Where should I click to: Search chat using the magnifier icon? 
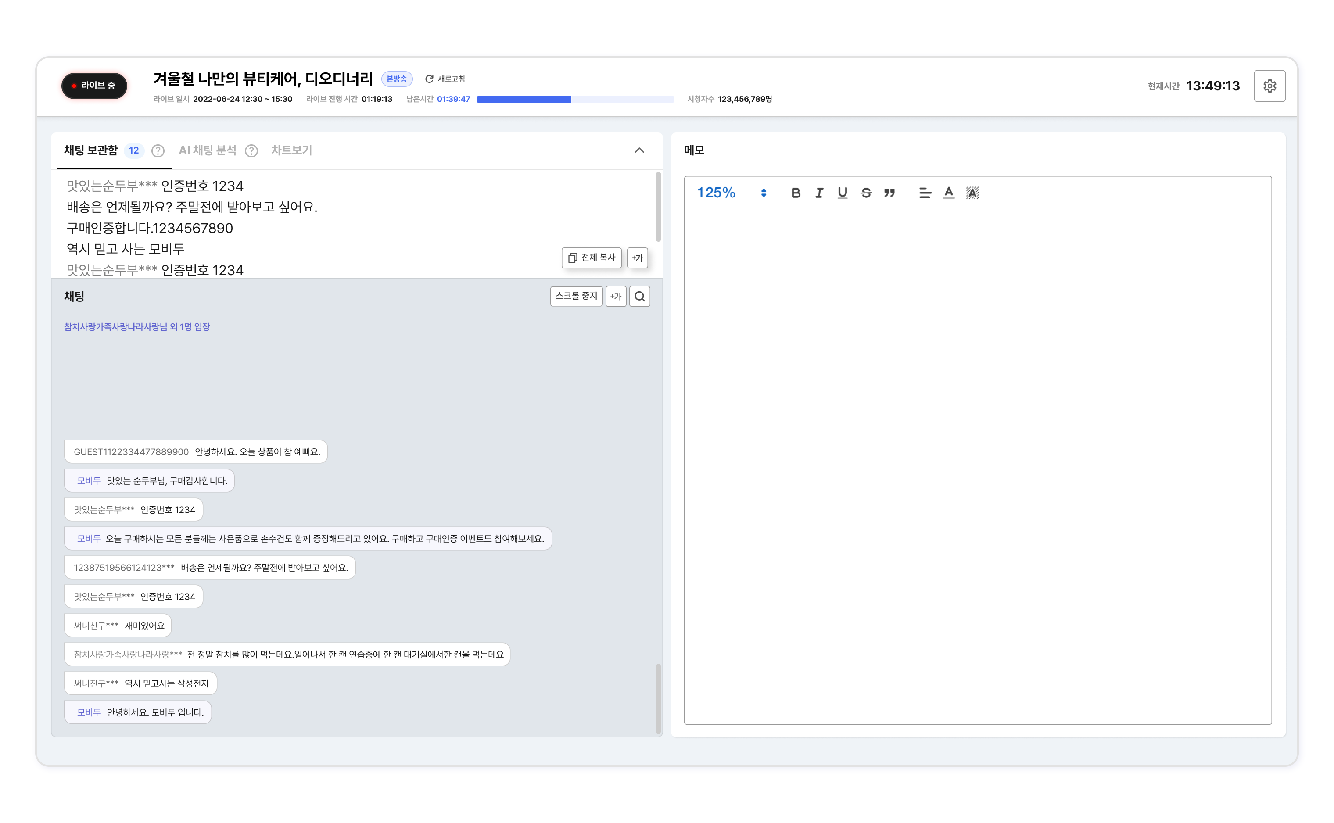(x=640, y=297)
